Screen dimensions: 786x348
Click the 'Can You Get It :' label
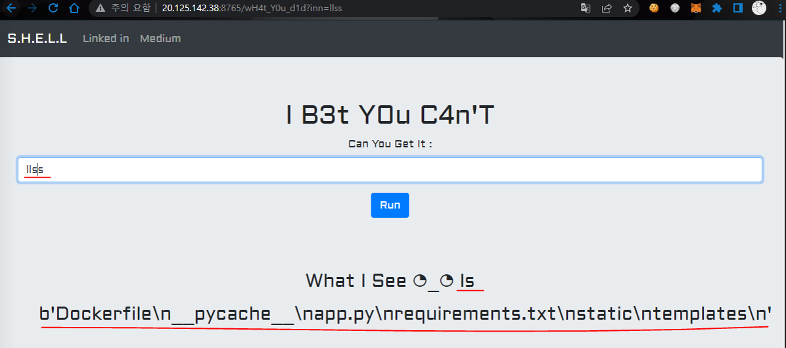(390, 145)
